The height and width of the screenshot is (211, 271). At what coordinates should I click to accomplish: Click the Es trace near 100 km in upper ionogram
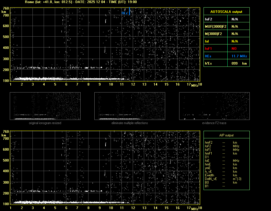(70, 79)
